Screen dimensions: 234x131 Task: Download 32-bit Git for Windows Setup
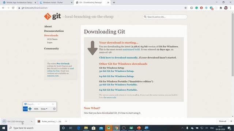click(x=116, y=71)
